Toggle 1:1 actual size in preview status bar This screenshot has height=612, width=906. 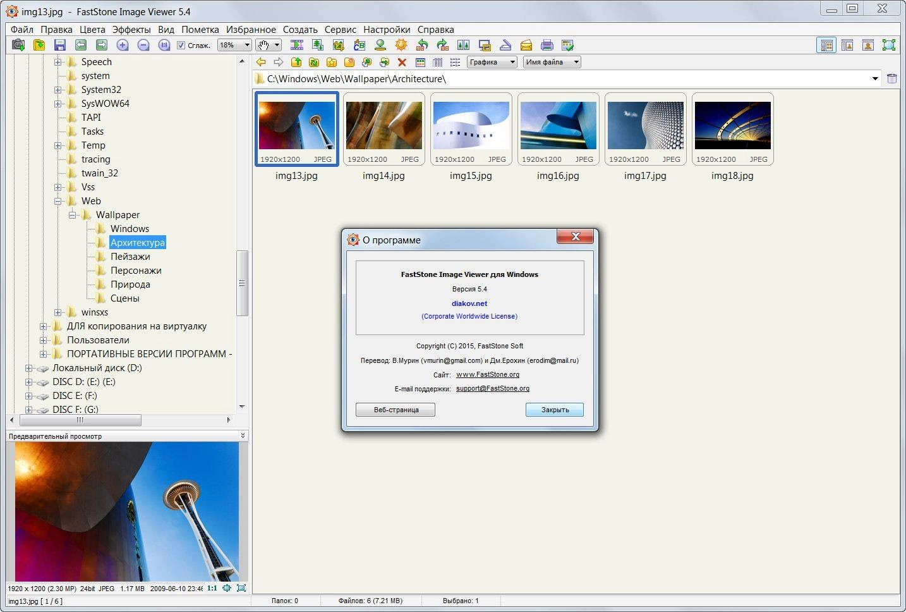pos(212,588)
